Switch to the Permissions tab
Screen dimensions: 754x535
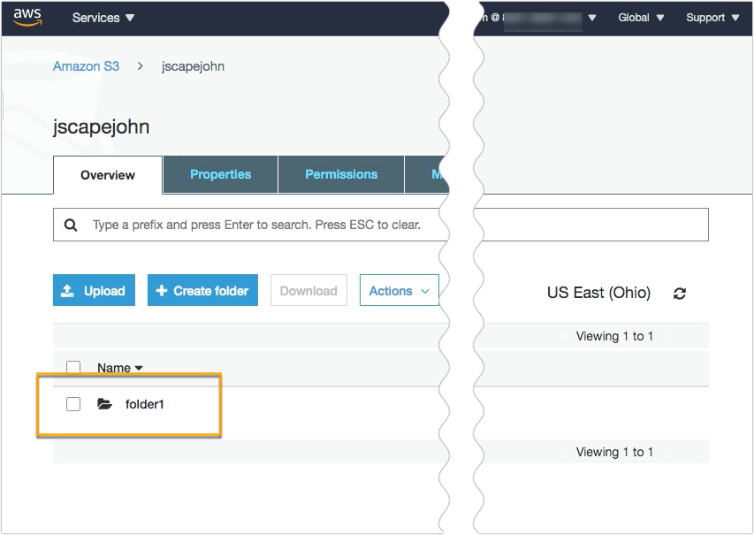pyautogui.click(x=341, y=175)
